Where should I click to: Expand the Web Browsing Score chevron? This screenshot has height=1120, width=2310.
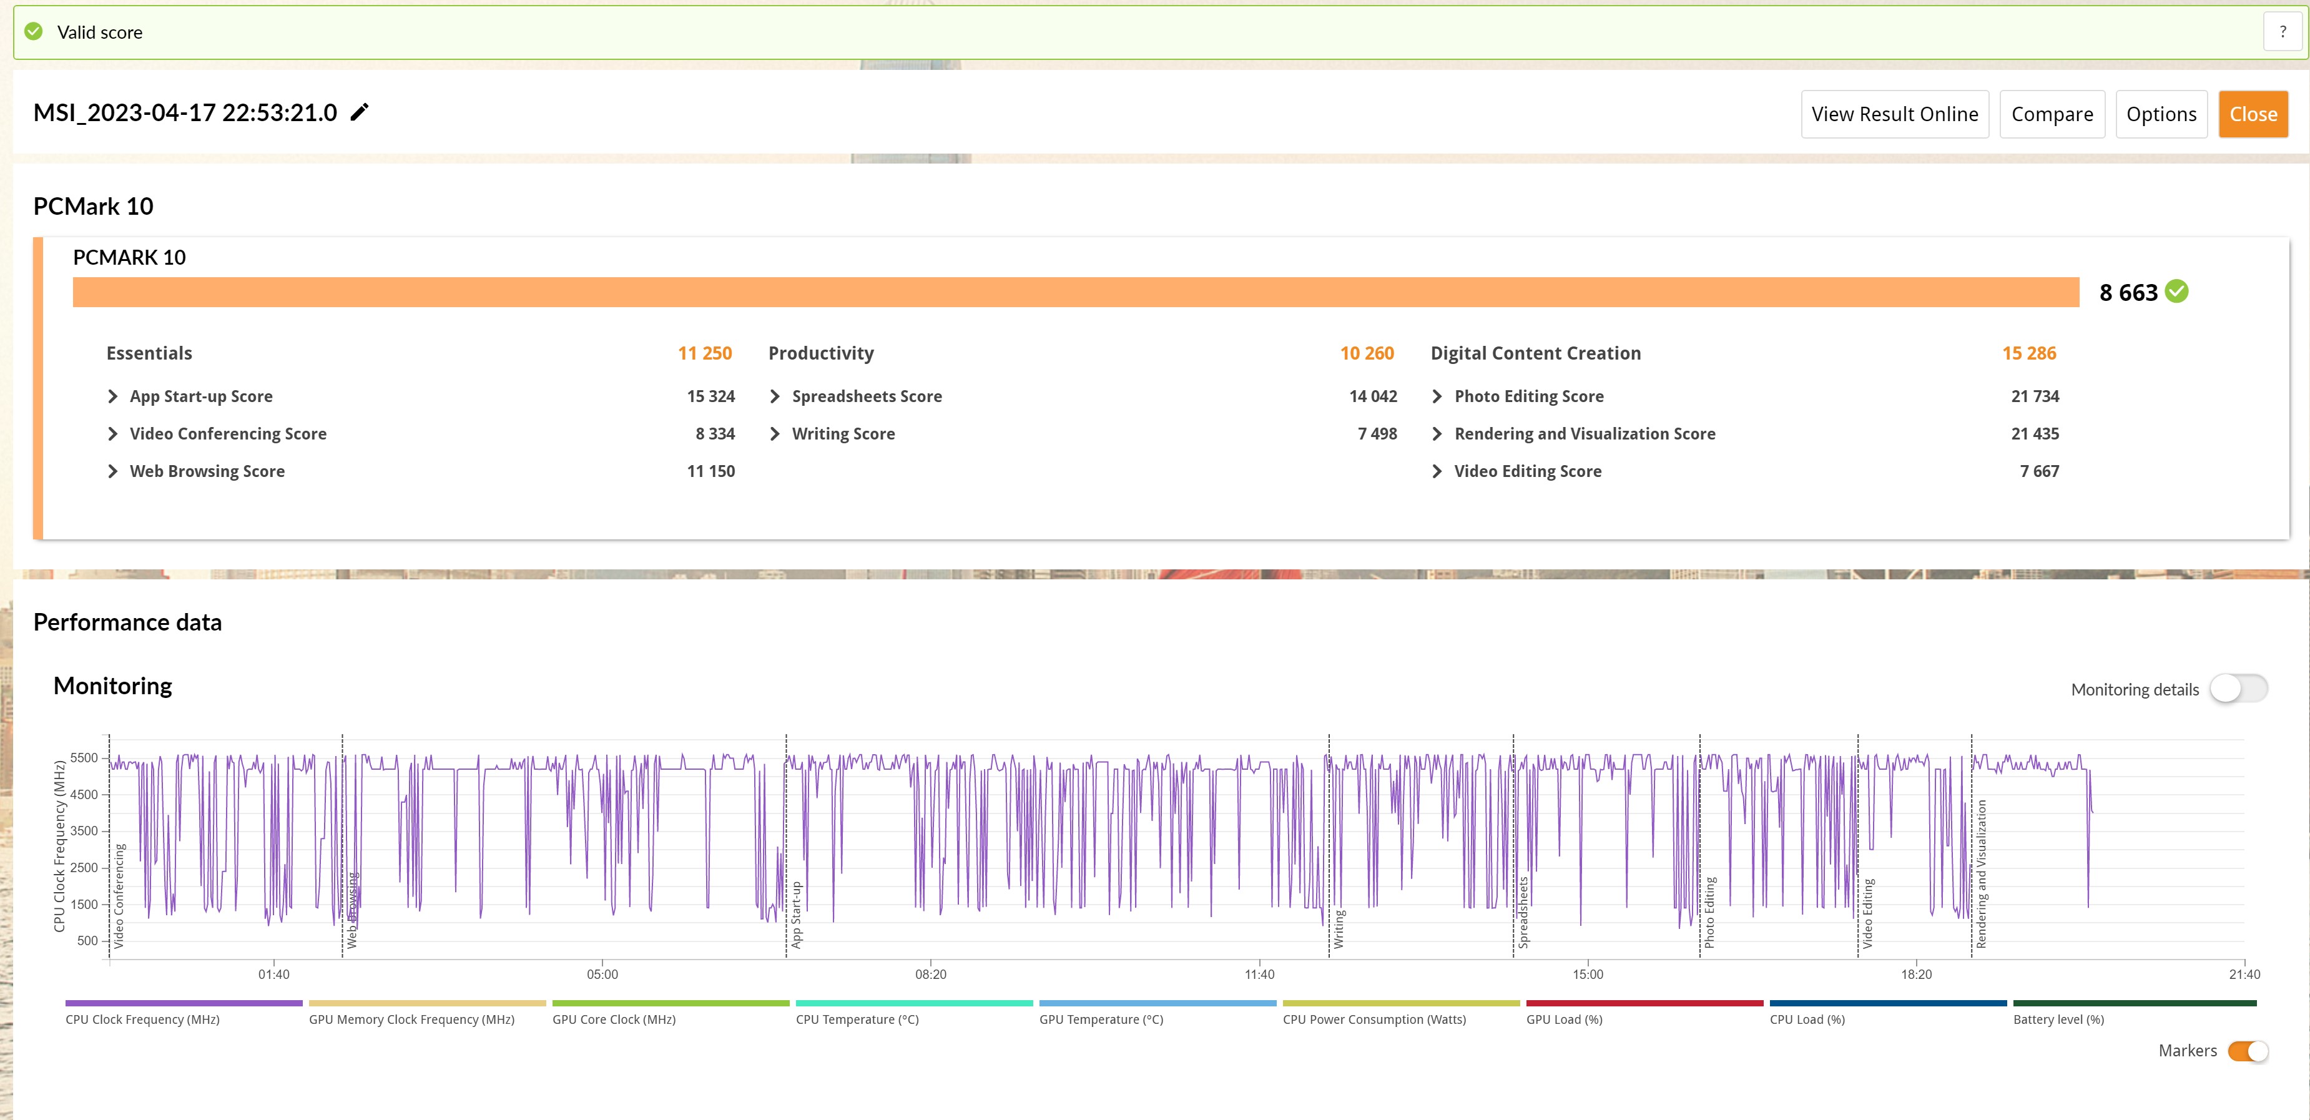click(113, 472)
